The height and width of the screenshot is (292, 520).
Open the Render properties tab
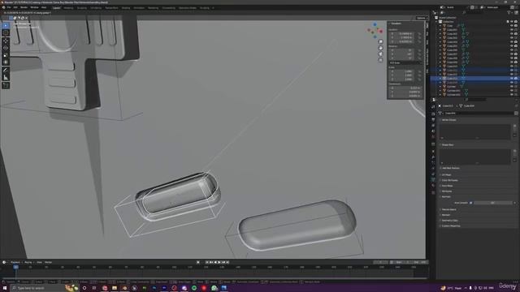click(433, 114)
